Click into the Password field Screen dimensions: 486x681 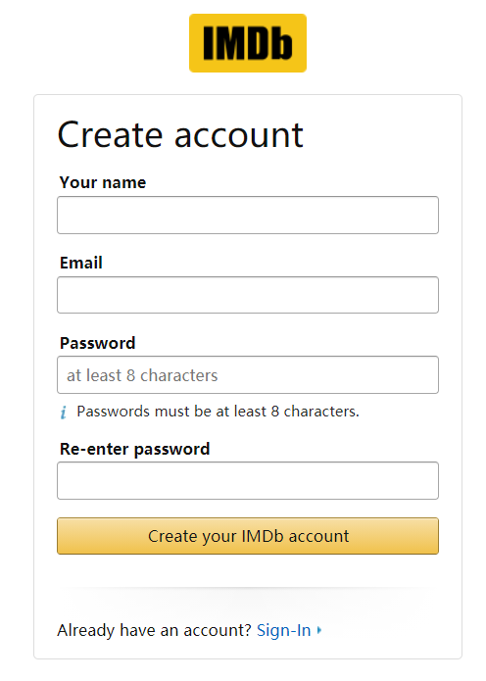point(248,375)
